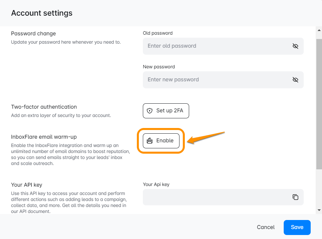Screen dimensions: 322x239
Task: Save the account settings
Action: 297,227
